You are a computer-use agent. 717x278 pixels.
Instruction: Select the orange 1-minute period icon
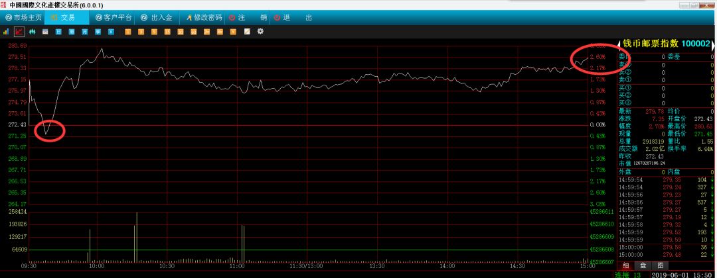pos(128,32)
